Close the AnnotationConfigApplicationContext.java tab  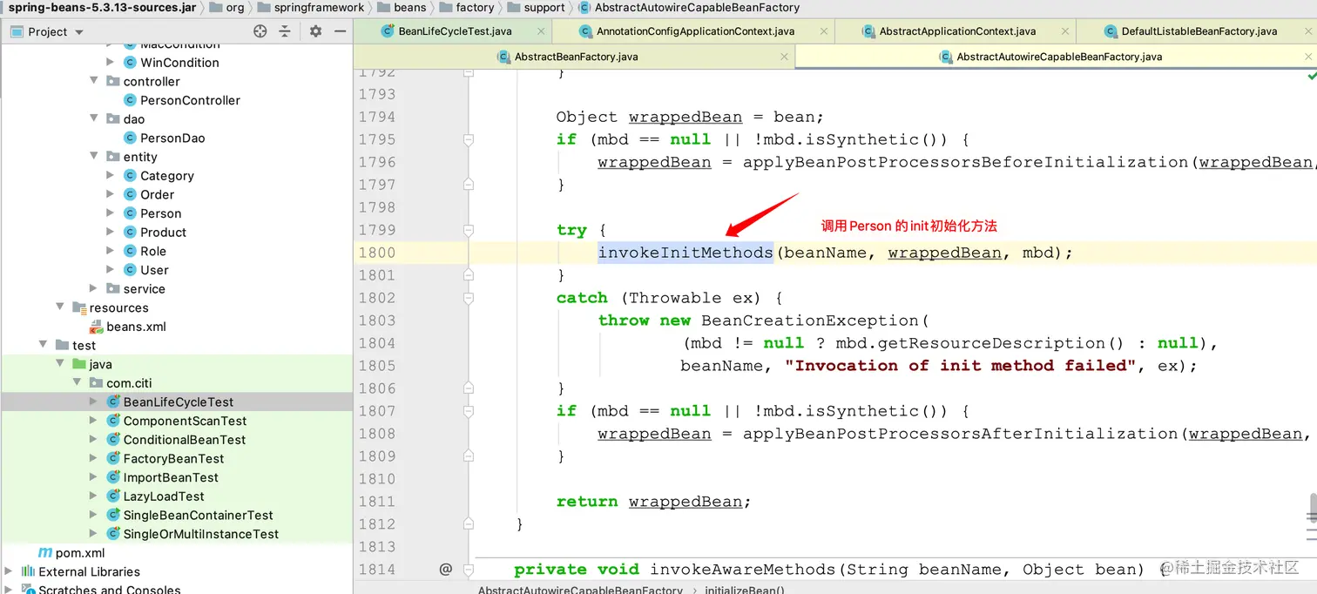pyautogui.click(x=823, y=31)
